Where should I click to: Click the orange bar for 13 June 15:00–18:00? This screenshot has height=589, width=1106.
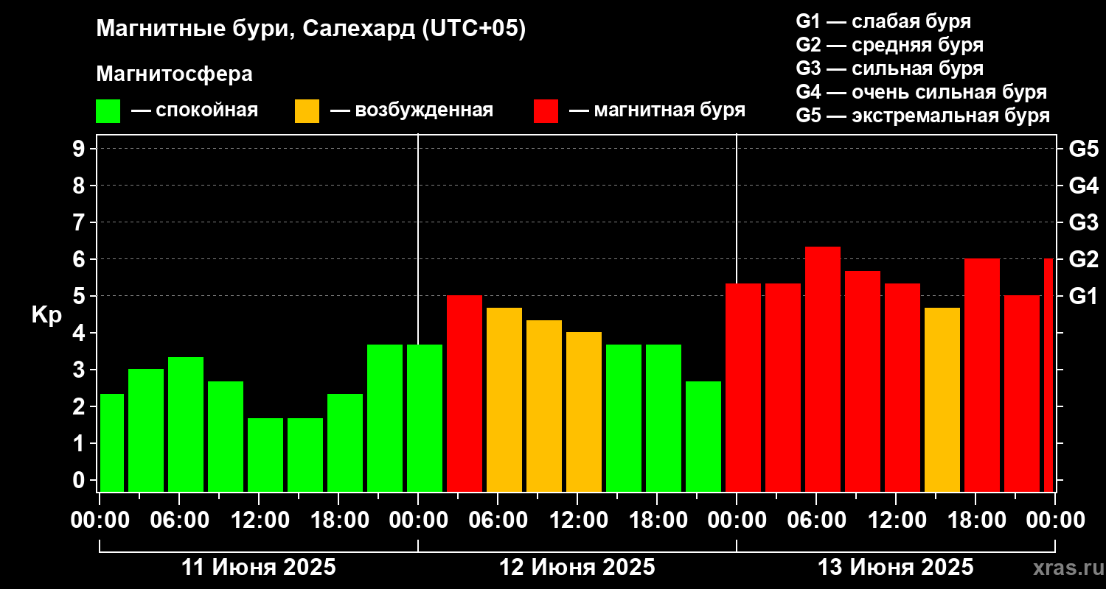point(942,400)
